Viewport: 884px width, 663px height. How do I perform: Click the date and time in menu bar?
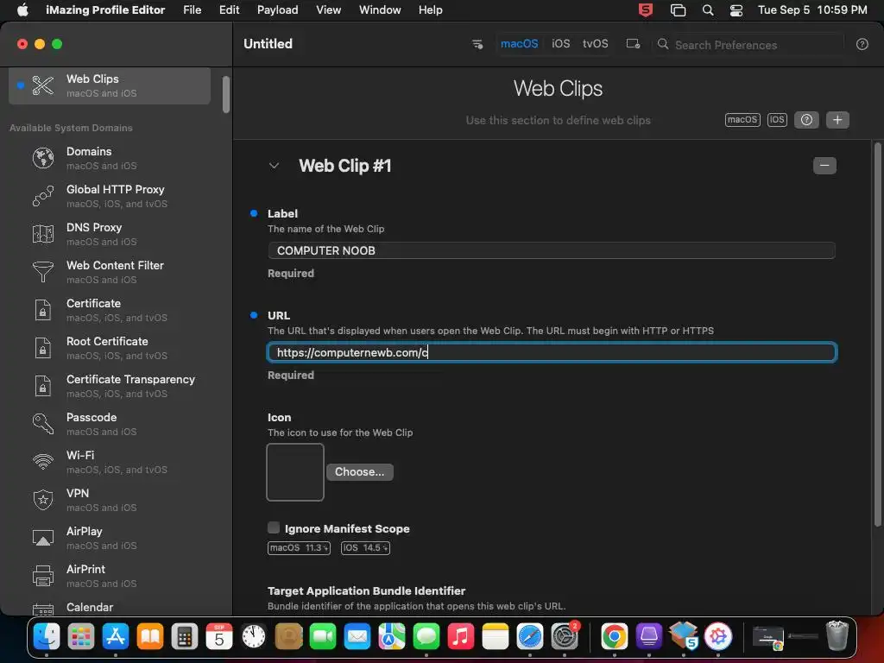(811, 10)
